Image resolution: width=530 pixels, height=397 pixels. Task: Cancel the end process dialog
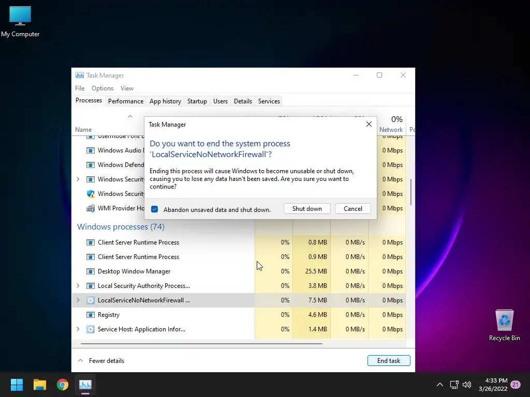tap(353, 209)
